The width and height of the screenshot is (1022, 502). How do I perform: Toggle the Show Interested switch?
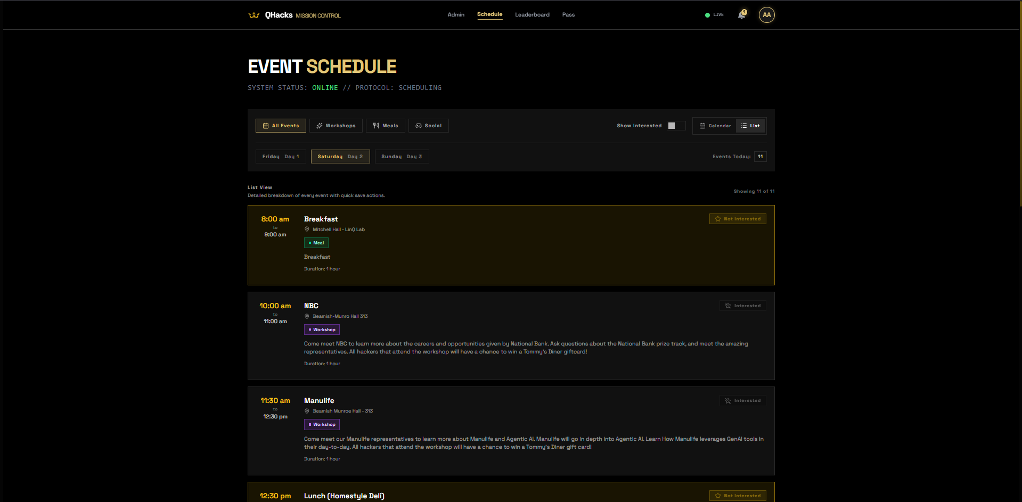click(x=676, y=126)
